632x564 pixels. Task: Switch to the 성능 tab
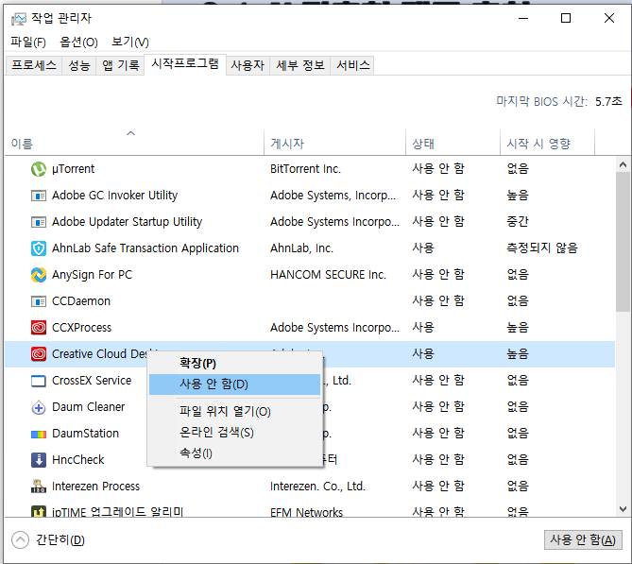(79, 65)
